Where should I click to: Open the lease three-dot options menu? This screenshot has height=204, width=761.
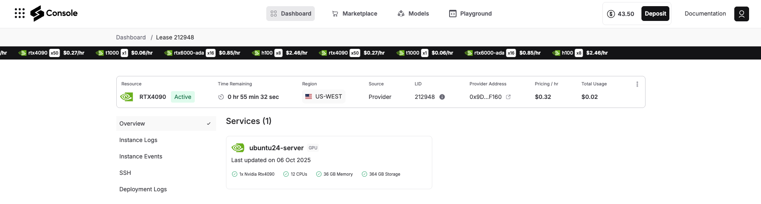[637, 84]
